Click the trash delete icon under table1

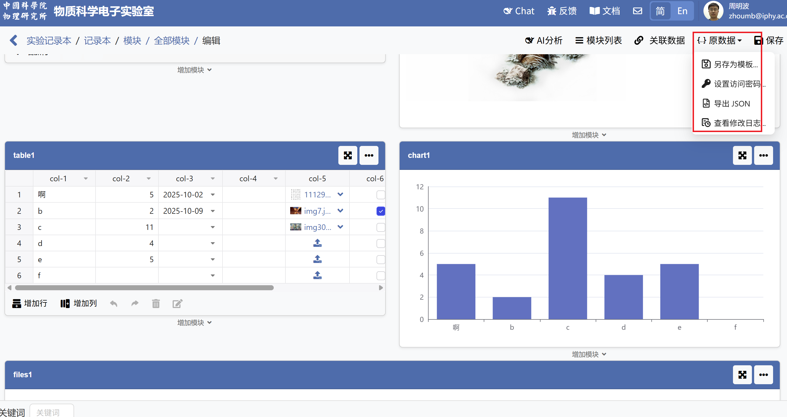pyautogui.click(x=156, y=303)
